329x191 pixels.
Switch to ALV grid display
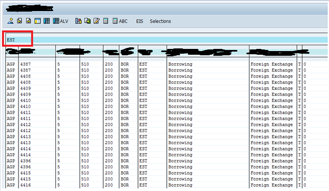click(61, 21)
